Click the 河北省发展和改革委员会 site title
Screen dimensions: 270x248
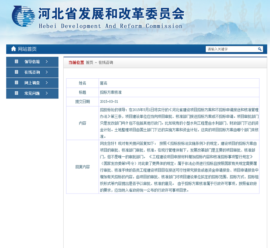(111, 13)
